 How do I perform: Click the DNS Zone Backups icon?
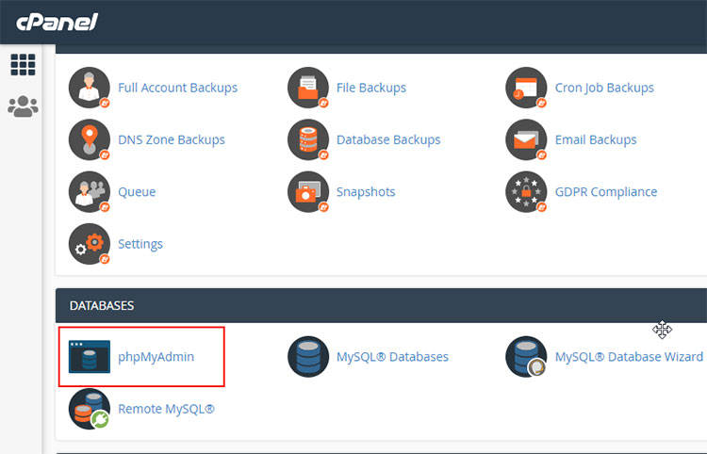90,140
